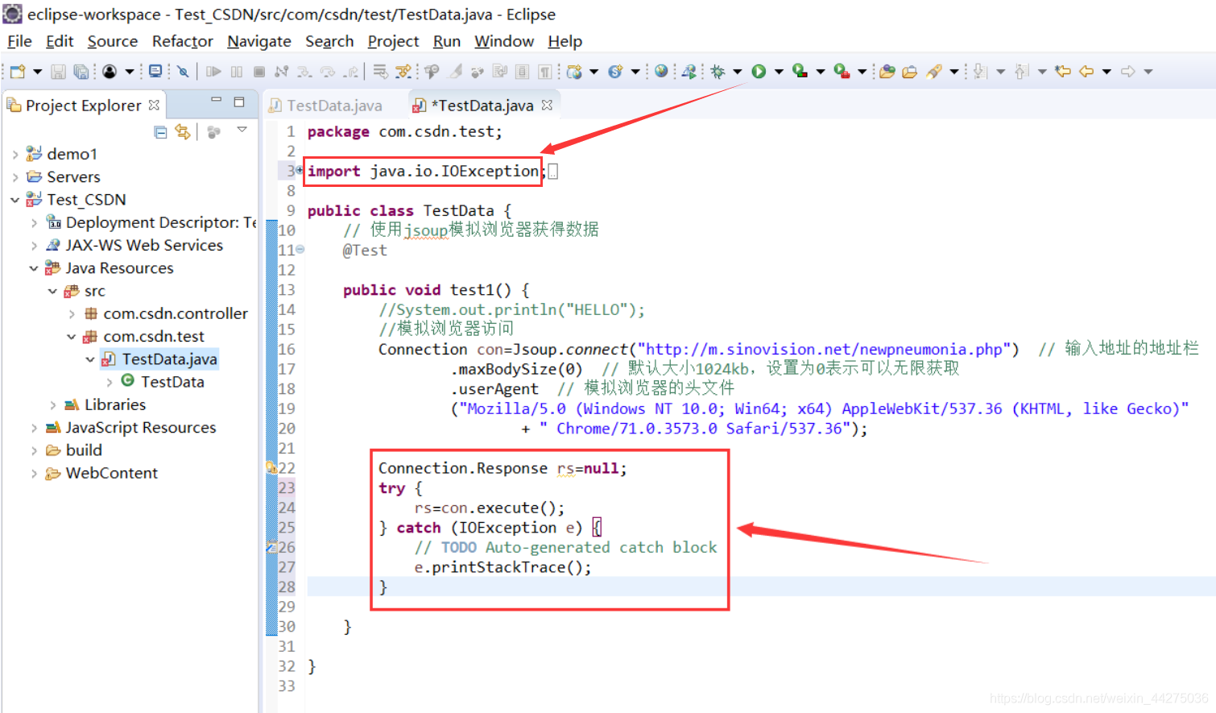The image size is (1216, 713).
Task: Click the Open Task briefcase icon
Action: pyautogui.click(x=910, y=72)
